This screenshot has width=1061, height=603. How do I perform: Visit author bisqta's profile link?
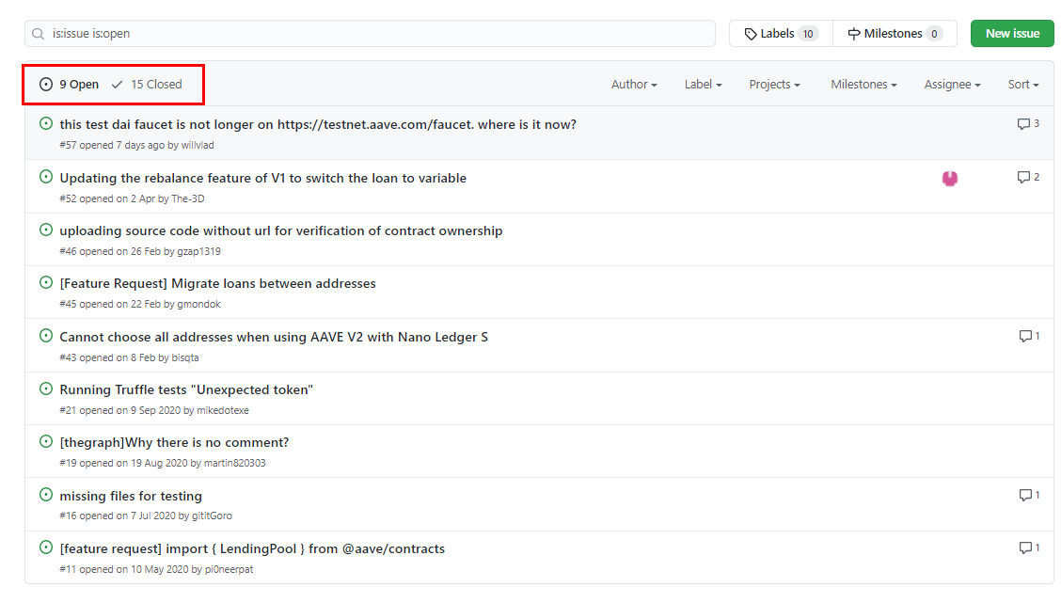[x=185, y=358]
